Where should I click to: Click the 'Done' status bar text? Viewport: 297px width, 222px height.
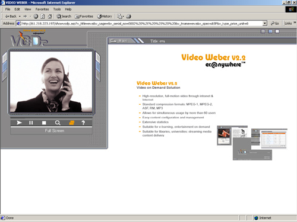[10, 218]
